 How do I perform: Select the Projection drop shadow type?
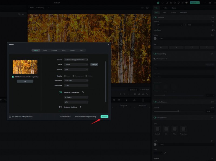point(184,129)
